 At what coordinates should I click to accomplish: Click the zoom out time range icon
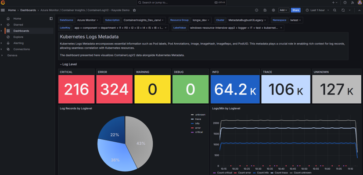(334, 10)
